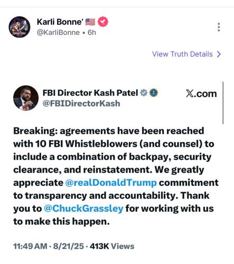The height and width of the screenshot is (264, 234).
Task: Click the FBI seal affiliation badge
Action: coord(154,93)
